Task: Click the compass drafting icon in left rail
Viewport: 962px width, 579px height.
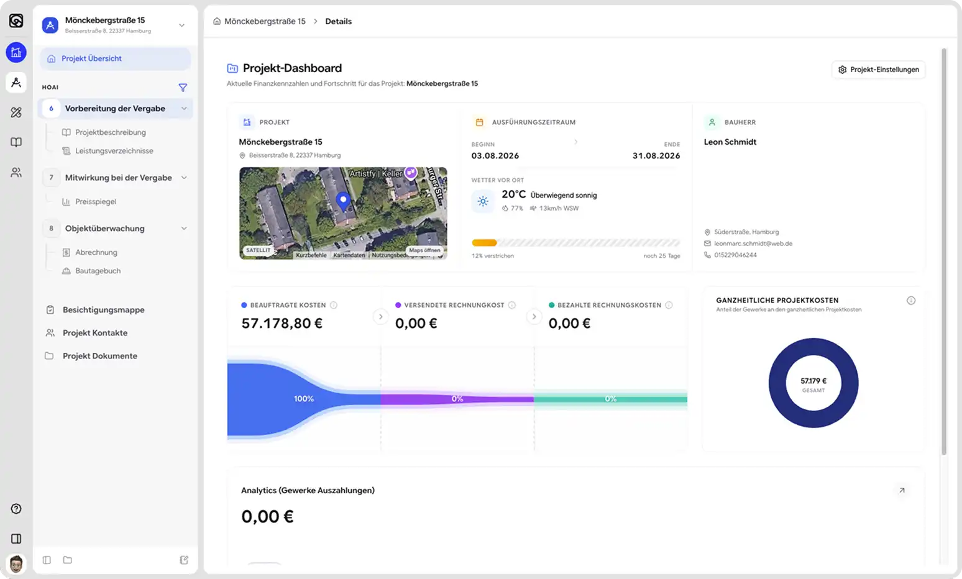Action: point(16,82)
